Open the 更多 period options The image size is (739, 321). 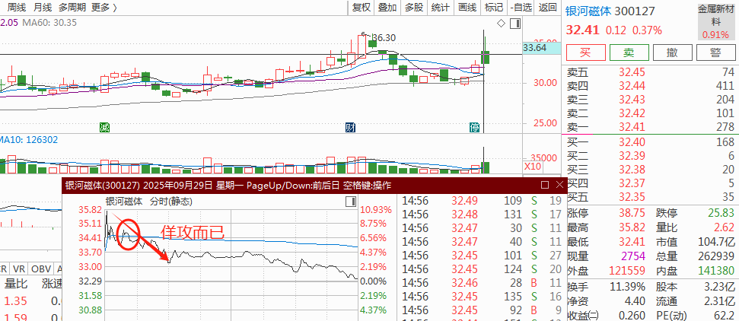tap(104, 7)
